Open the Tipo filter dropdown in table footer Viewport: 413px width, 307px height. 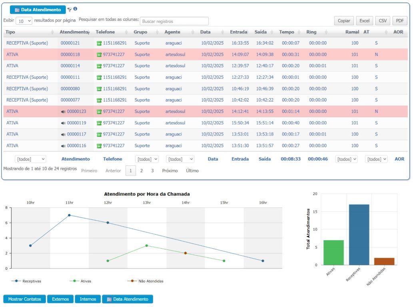(30, 159)
